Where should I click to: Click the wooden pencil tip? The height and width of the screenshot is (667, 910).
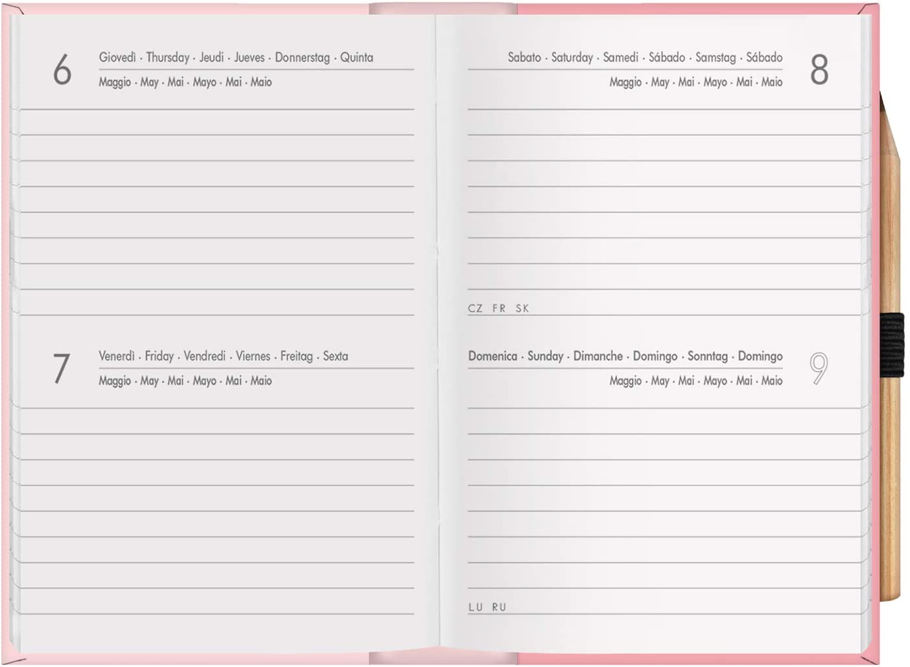[x=883, y=104]
